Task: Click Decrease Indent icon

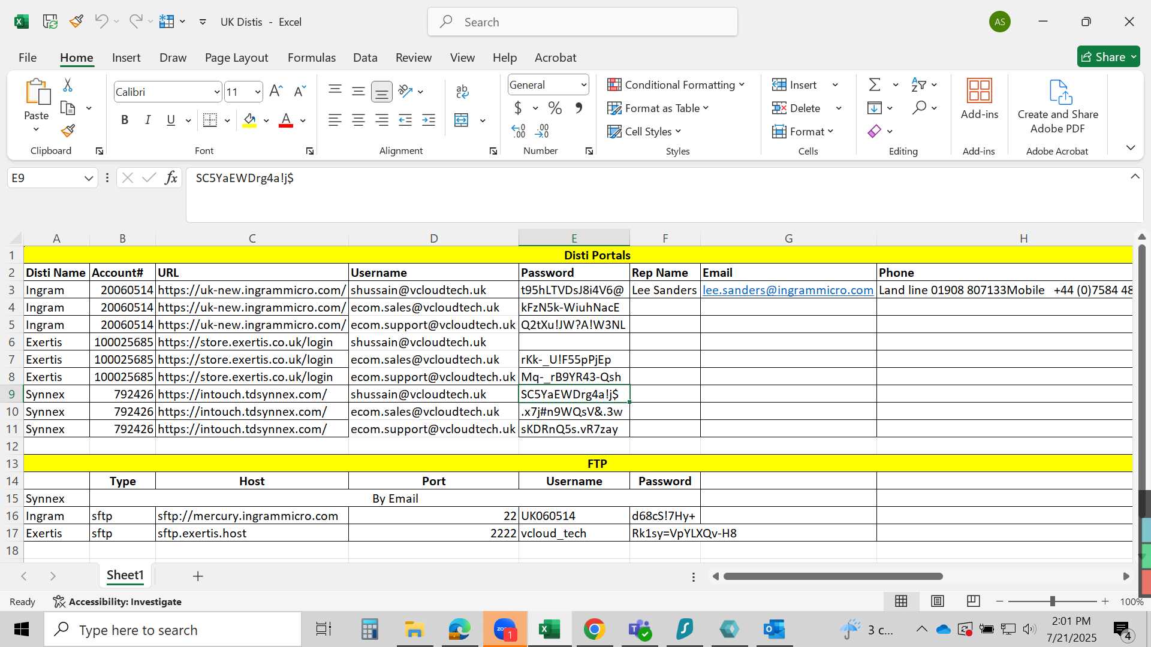Action: (405, 120)
